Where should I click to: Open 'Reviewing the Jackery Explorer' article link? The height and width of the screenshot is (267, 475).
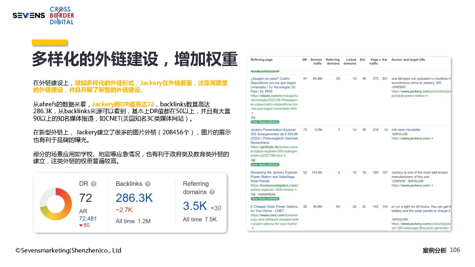[274, 177]
